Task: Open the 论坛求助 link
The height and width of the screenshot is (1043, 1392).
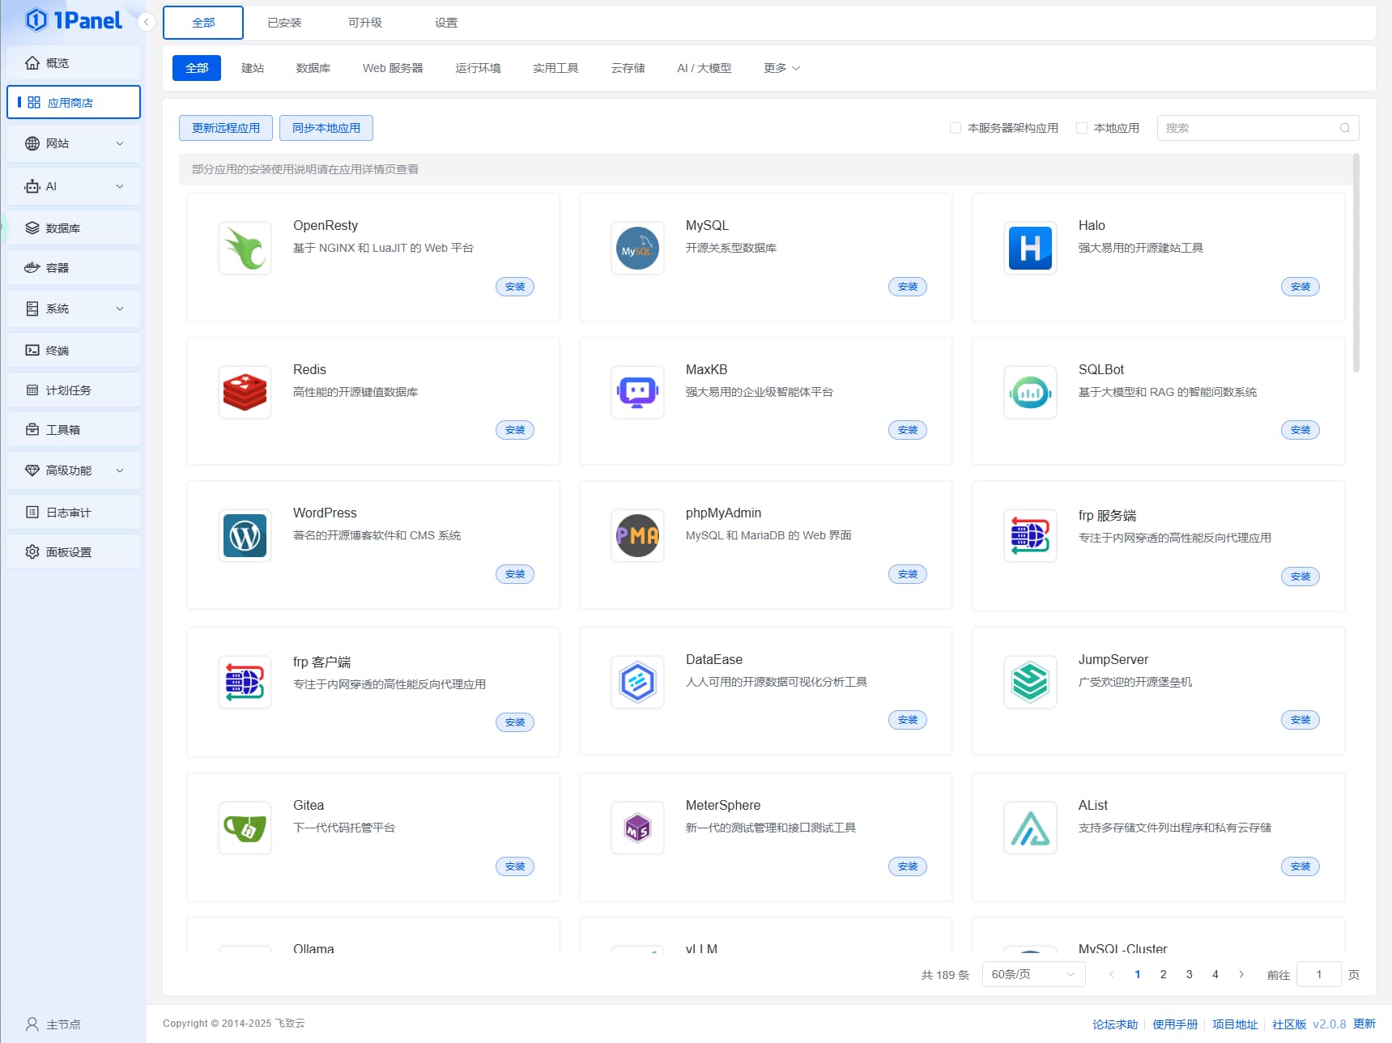Action: click(1115, 1024)
